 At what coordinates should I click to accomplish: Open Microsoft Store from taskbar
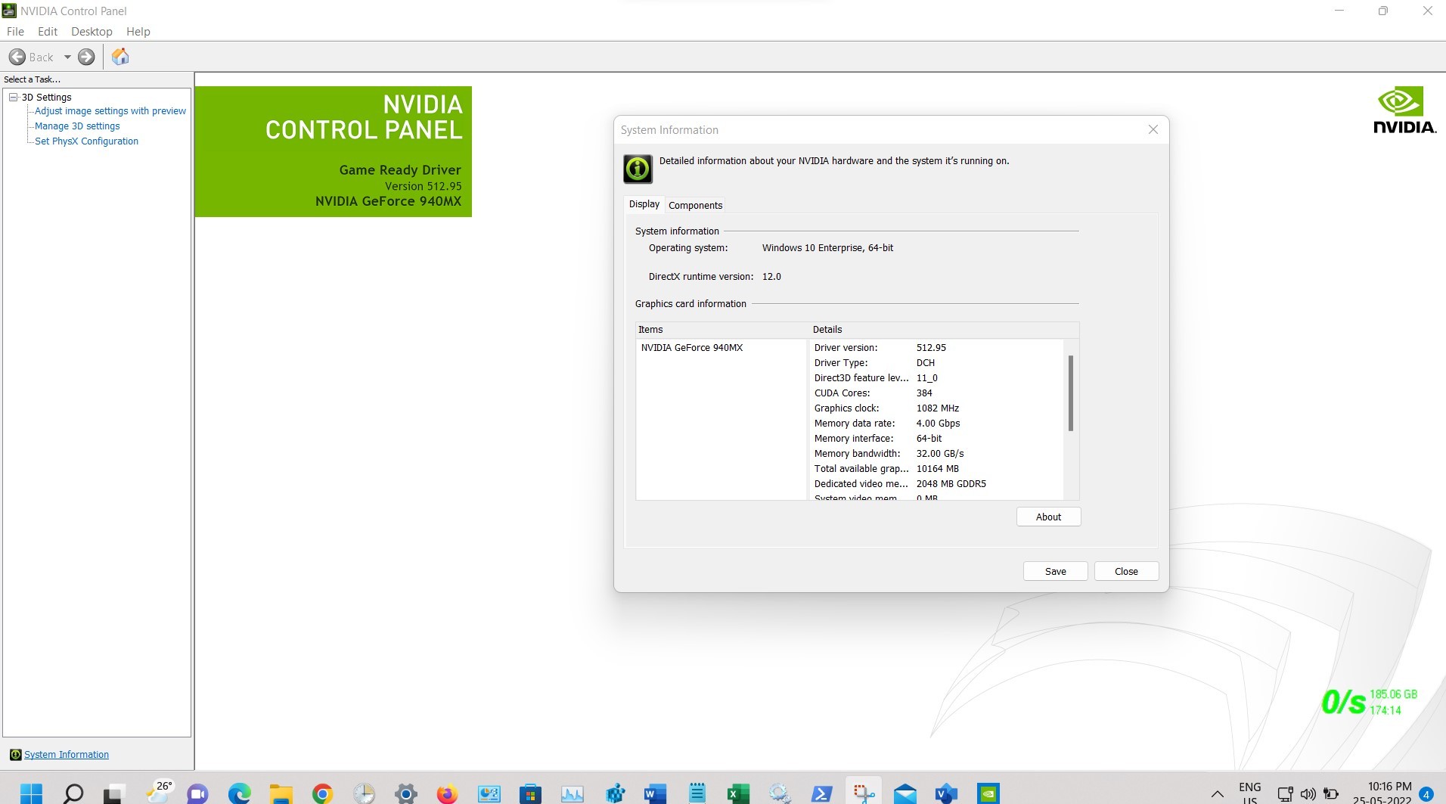click(530, 793)
